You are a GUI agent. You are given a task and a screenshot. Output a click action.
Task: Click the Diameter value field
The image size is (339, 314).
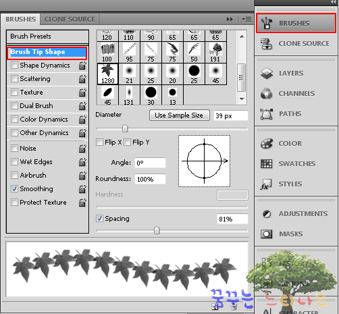click(230, 115)
